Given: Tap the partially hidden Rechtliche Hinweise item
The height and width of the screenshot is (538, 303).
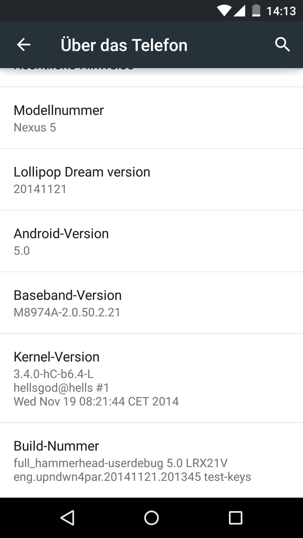Looking at the screenshot, I should (151, 77).
